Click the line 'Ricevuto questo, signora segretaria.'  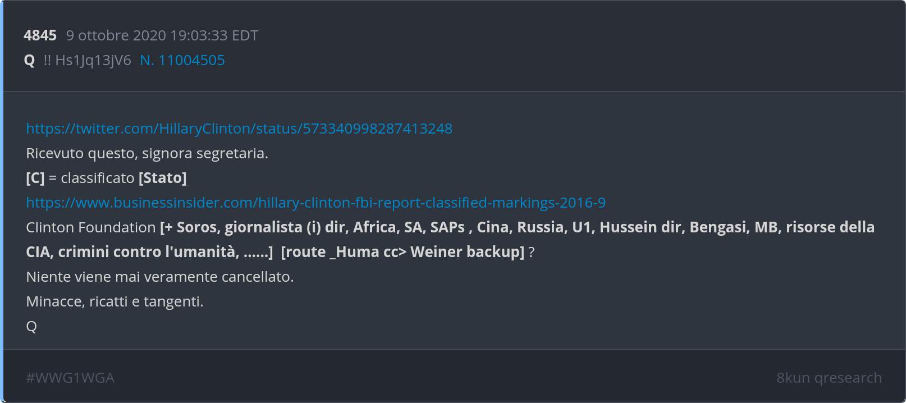click(x=147, y=153)
